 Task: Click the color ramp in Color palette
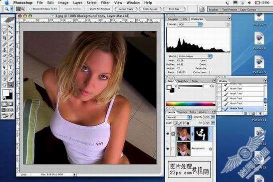coord(191,104)
